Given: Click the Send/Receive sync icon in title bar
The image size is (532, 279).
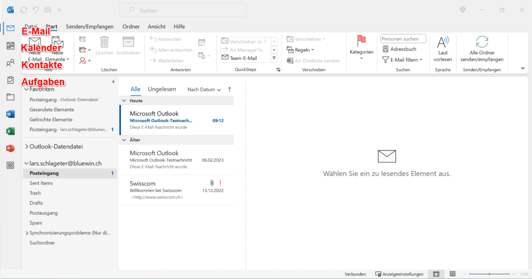Looking at the screenshot, I should [x=24, y=10].
